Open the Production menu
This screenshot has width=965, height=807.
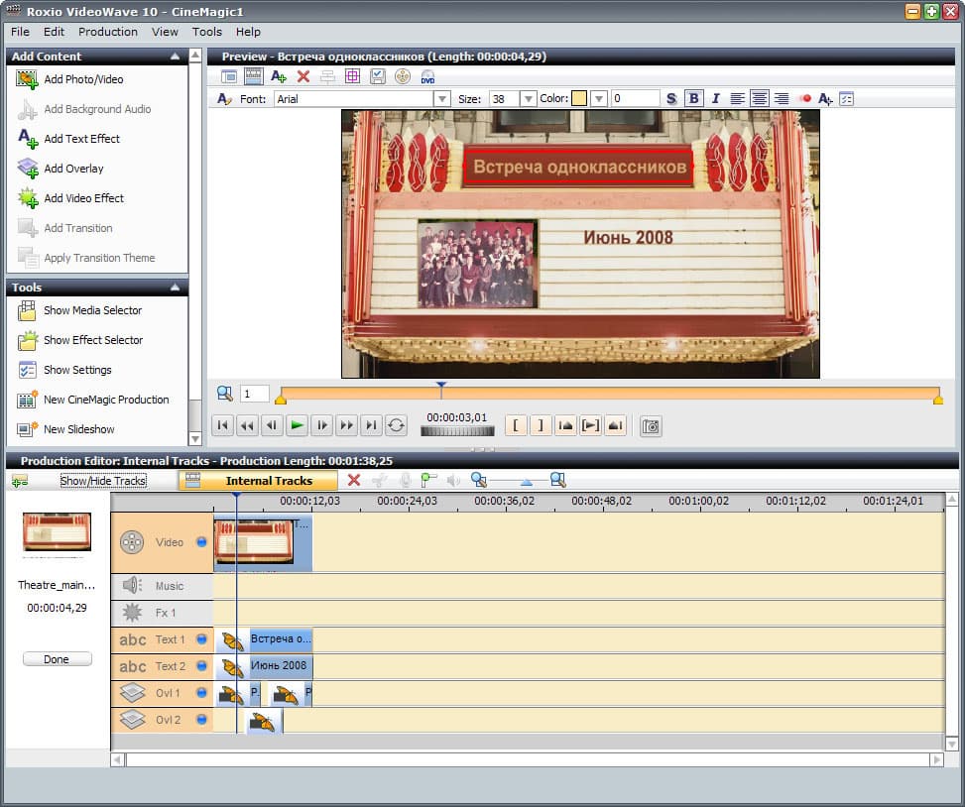pyautogui.click(x=108, y=32)
